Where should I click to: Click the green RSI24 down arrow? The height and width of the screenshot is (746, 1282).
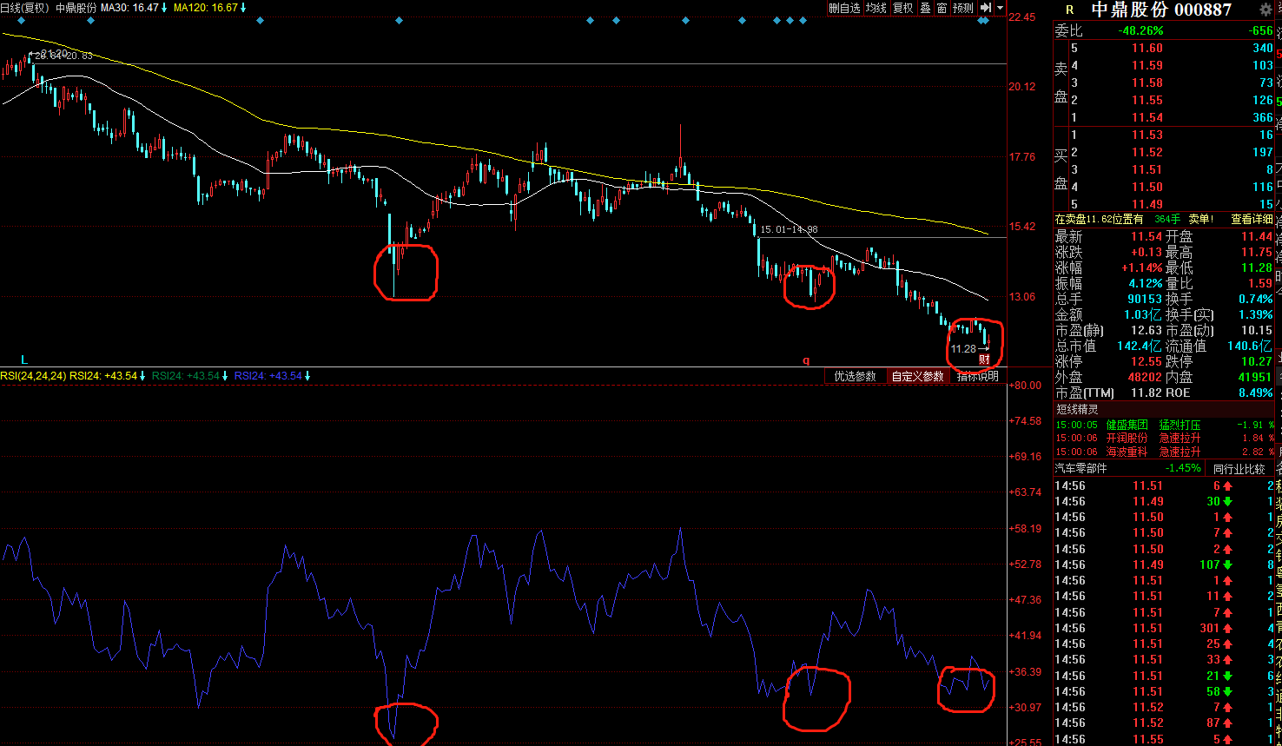click(225, 376)
